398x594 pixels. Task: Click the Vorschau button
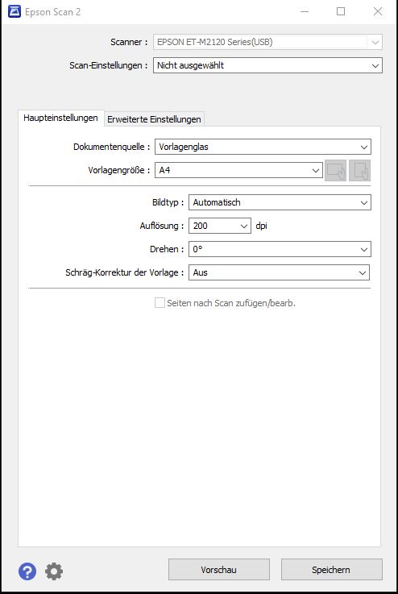(x=219, y=570)
